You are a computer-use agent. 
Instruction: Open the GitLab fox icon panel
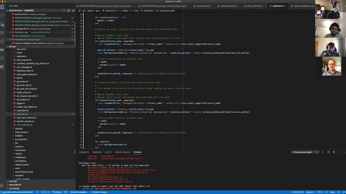pos(2,50)
